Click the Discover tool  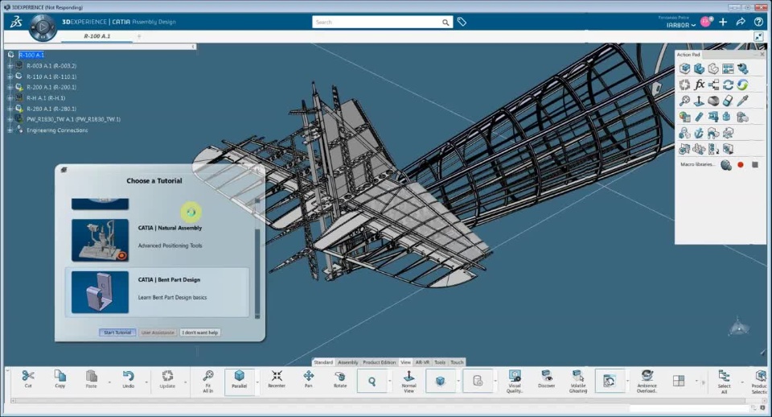(x=547, y=378)
